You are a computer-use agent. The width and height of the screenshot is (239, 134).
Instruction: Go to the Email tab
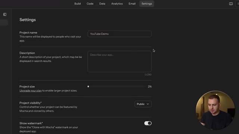pyautogui.click(x=132, y=4)
